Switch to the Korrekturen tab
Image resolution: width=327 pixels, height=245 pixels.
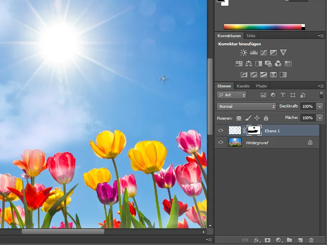tap(229, 36)
